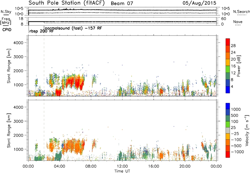Click the 'N.Search' legend label
250x173 pixels.
(242, 12)
